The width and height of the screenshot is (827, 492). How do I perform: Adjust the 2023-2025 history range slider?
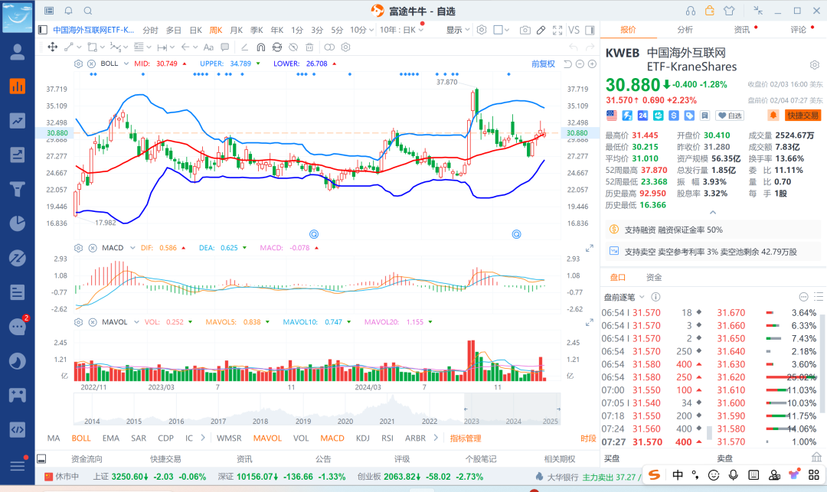pyautogui.click(x=512, y=409)
